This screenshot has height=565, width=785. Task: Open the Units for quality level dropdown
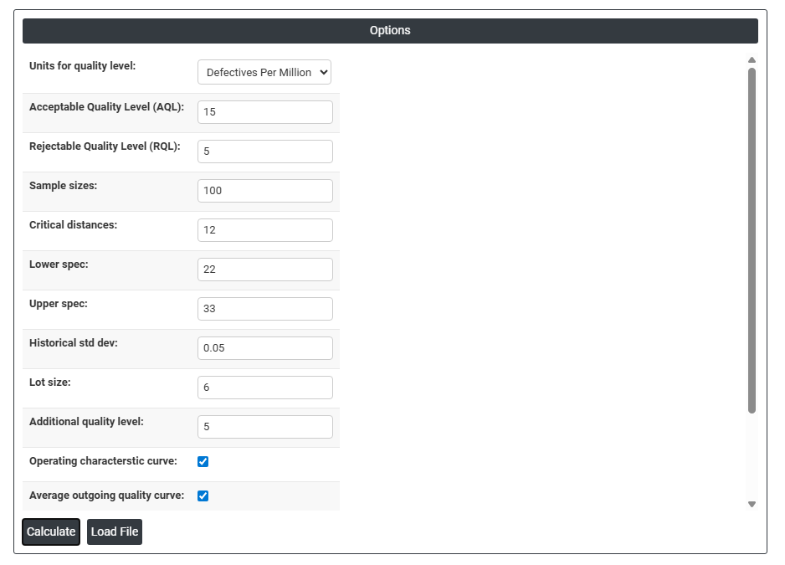tap(264, 73)
